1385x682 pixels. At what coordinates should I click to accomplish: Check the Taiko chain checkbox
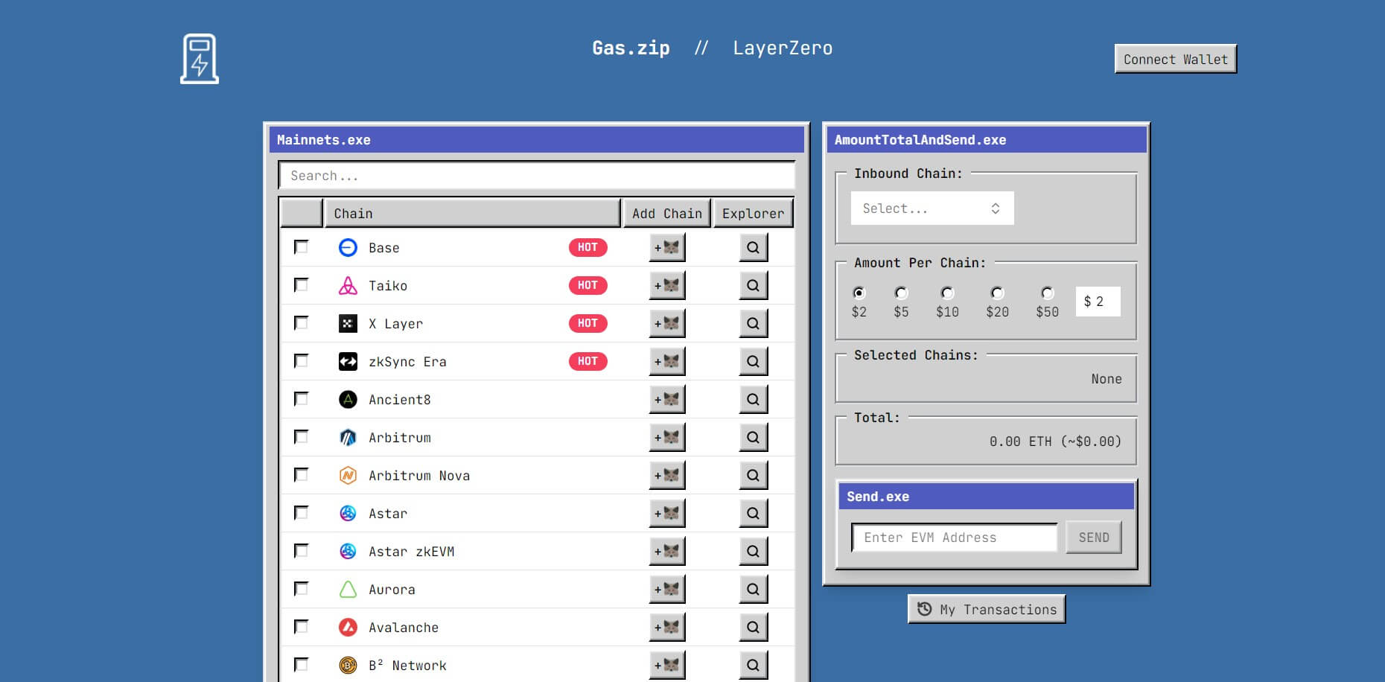[301, 284]
